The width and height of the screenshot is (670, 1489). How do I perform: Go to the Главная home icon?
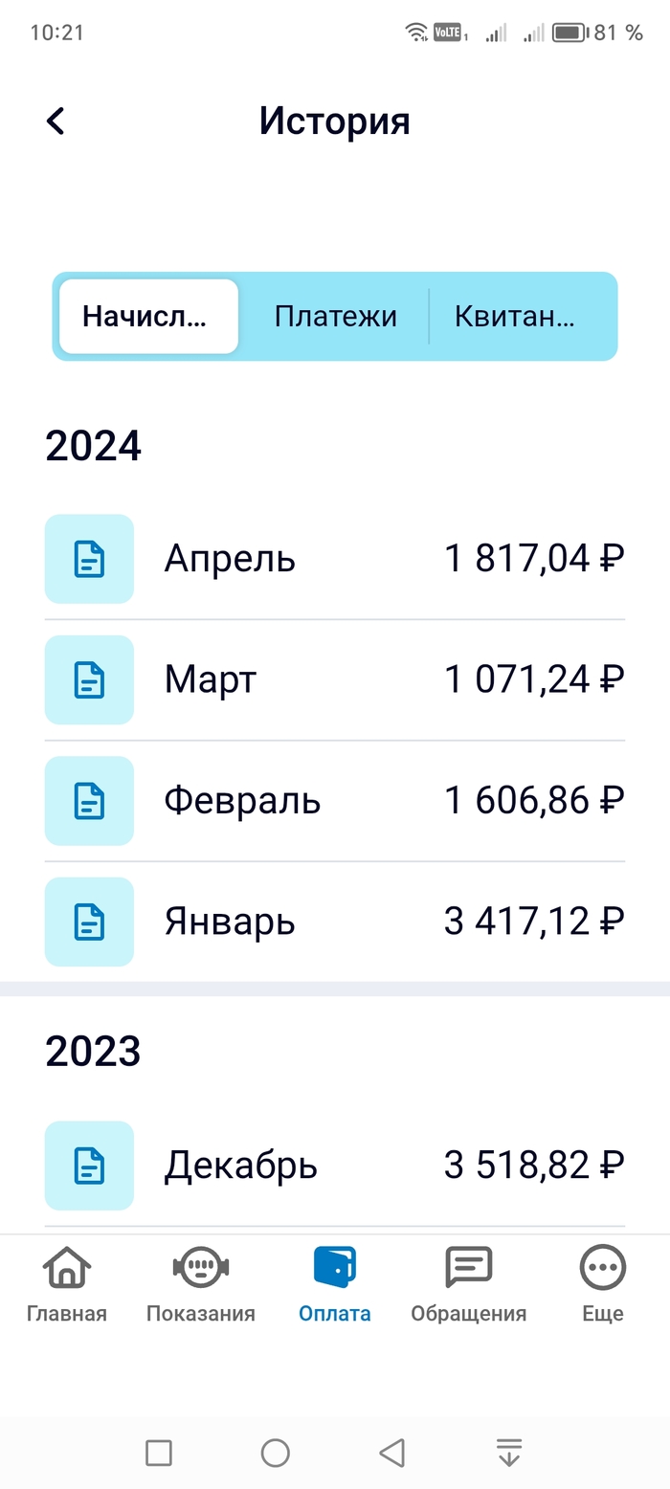[67, 1269]
